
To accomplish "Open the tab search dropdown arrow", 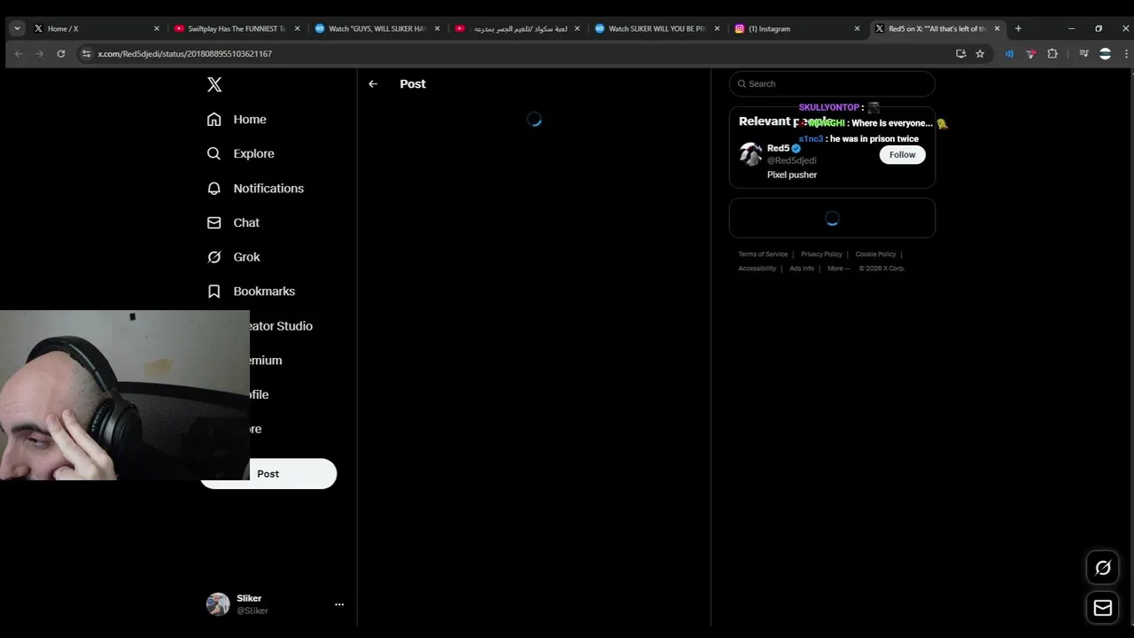I will click(17, 28).
